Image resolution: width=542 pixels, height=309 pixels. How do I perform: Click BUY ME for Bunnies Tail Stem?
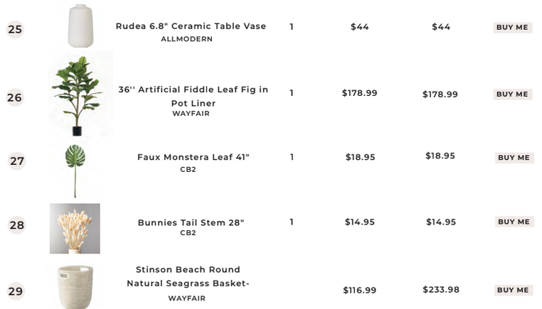tap(513, 222)
